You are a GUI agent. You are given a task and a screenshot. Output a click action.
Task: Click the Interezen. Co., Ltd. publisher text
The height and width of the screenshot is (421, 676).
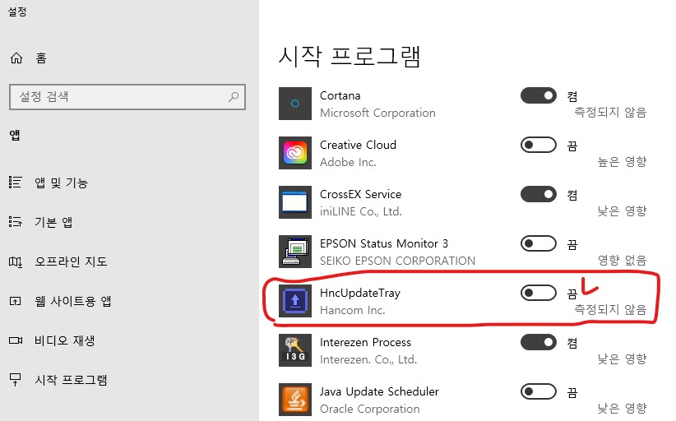[x=368, y=359]
